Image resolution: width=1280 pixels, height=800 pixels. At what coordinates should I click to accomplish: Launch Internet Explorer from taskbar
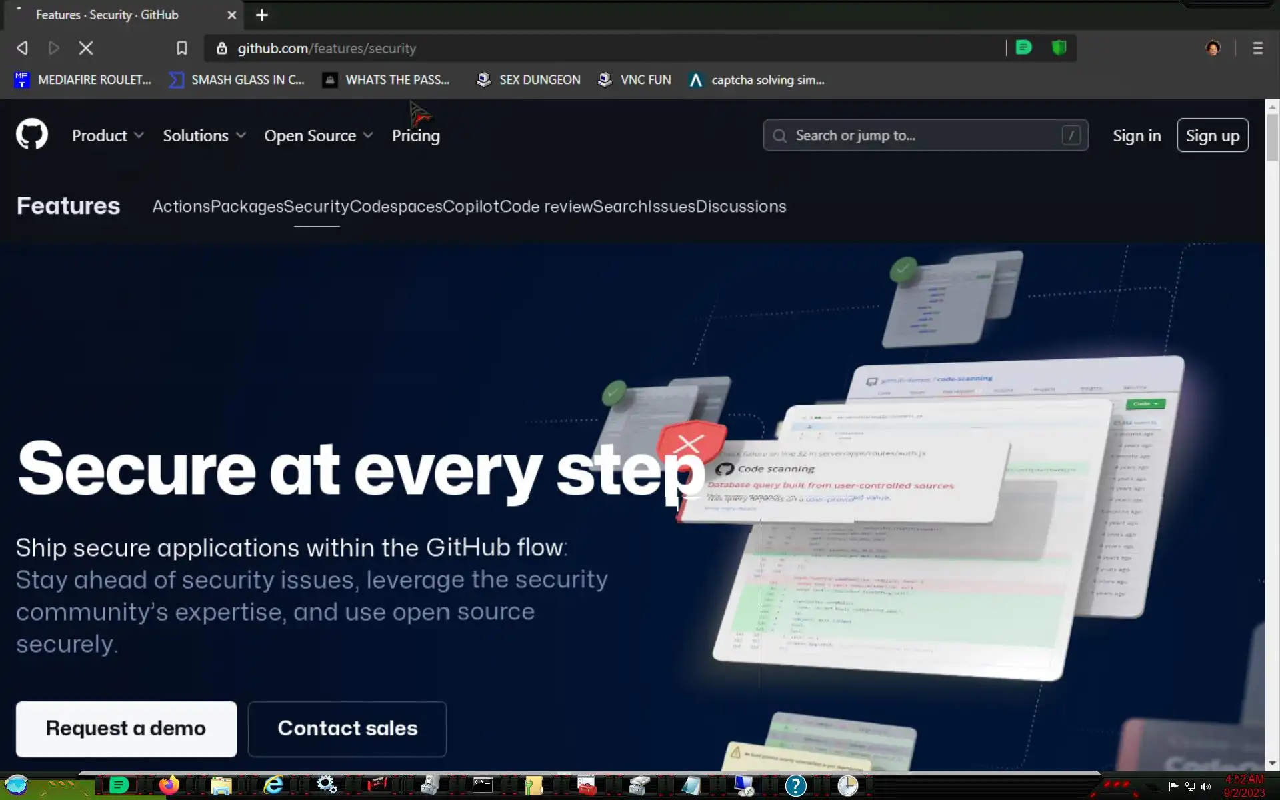coord(273,785)
